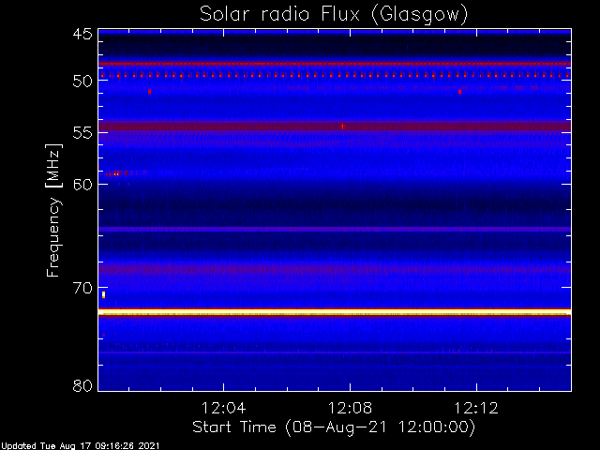Click the 70 MHz frequency axis label
Viewport: 600px width, 450px height.
[82, 288]
